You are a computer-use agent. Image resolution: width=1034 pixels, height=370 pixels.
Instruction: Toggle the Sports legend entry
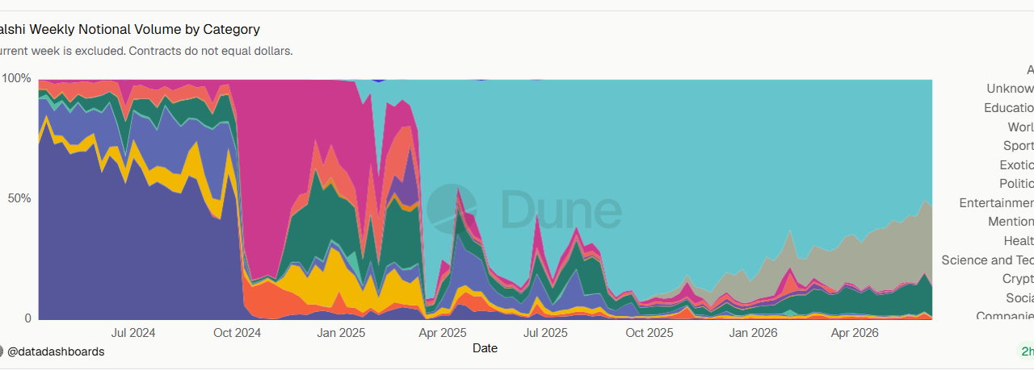click(1019, 146)
